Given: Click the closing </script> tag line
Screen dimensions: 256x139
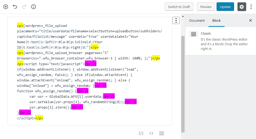Looking at the screenshot, I should (26, 118).
